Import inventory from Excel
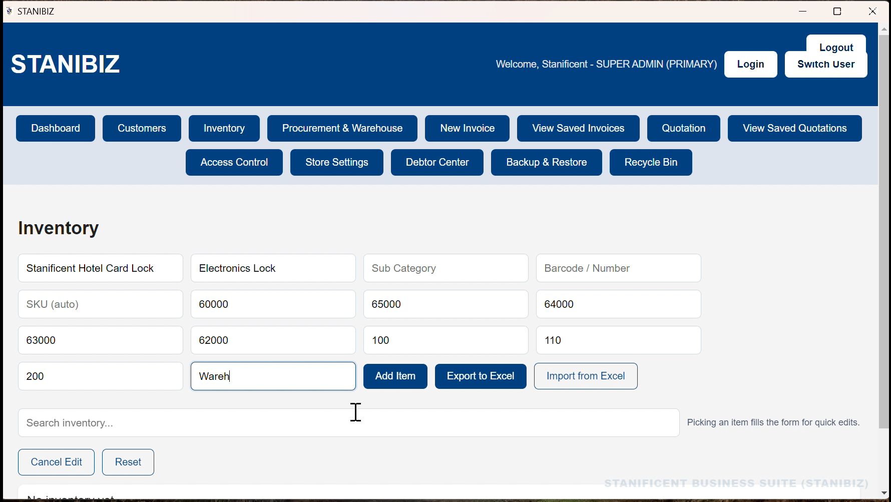Viewport: 891px width, 502px height. pos(585,376)
